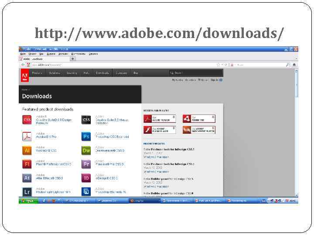Click the After Effects Ae icon
This screenshot has width=314, height=236.
tap(27, 178)
